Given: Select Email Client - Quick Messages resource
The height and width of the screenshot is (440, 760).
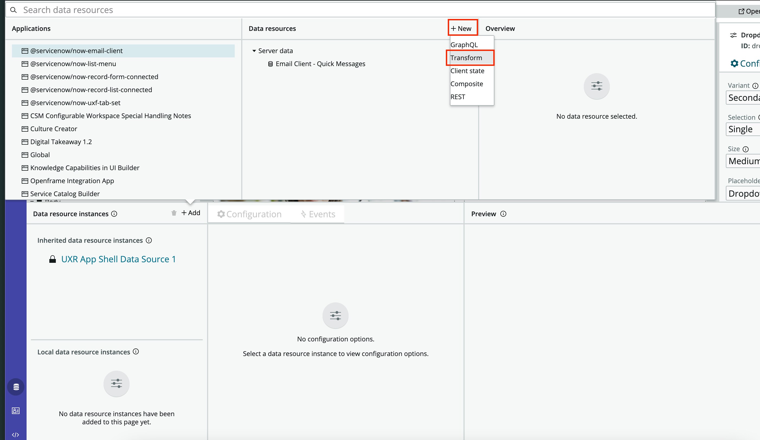Looking at the screenshot, I should tap(320, 64).
